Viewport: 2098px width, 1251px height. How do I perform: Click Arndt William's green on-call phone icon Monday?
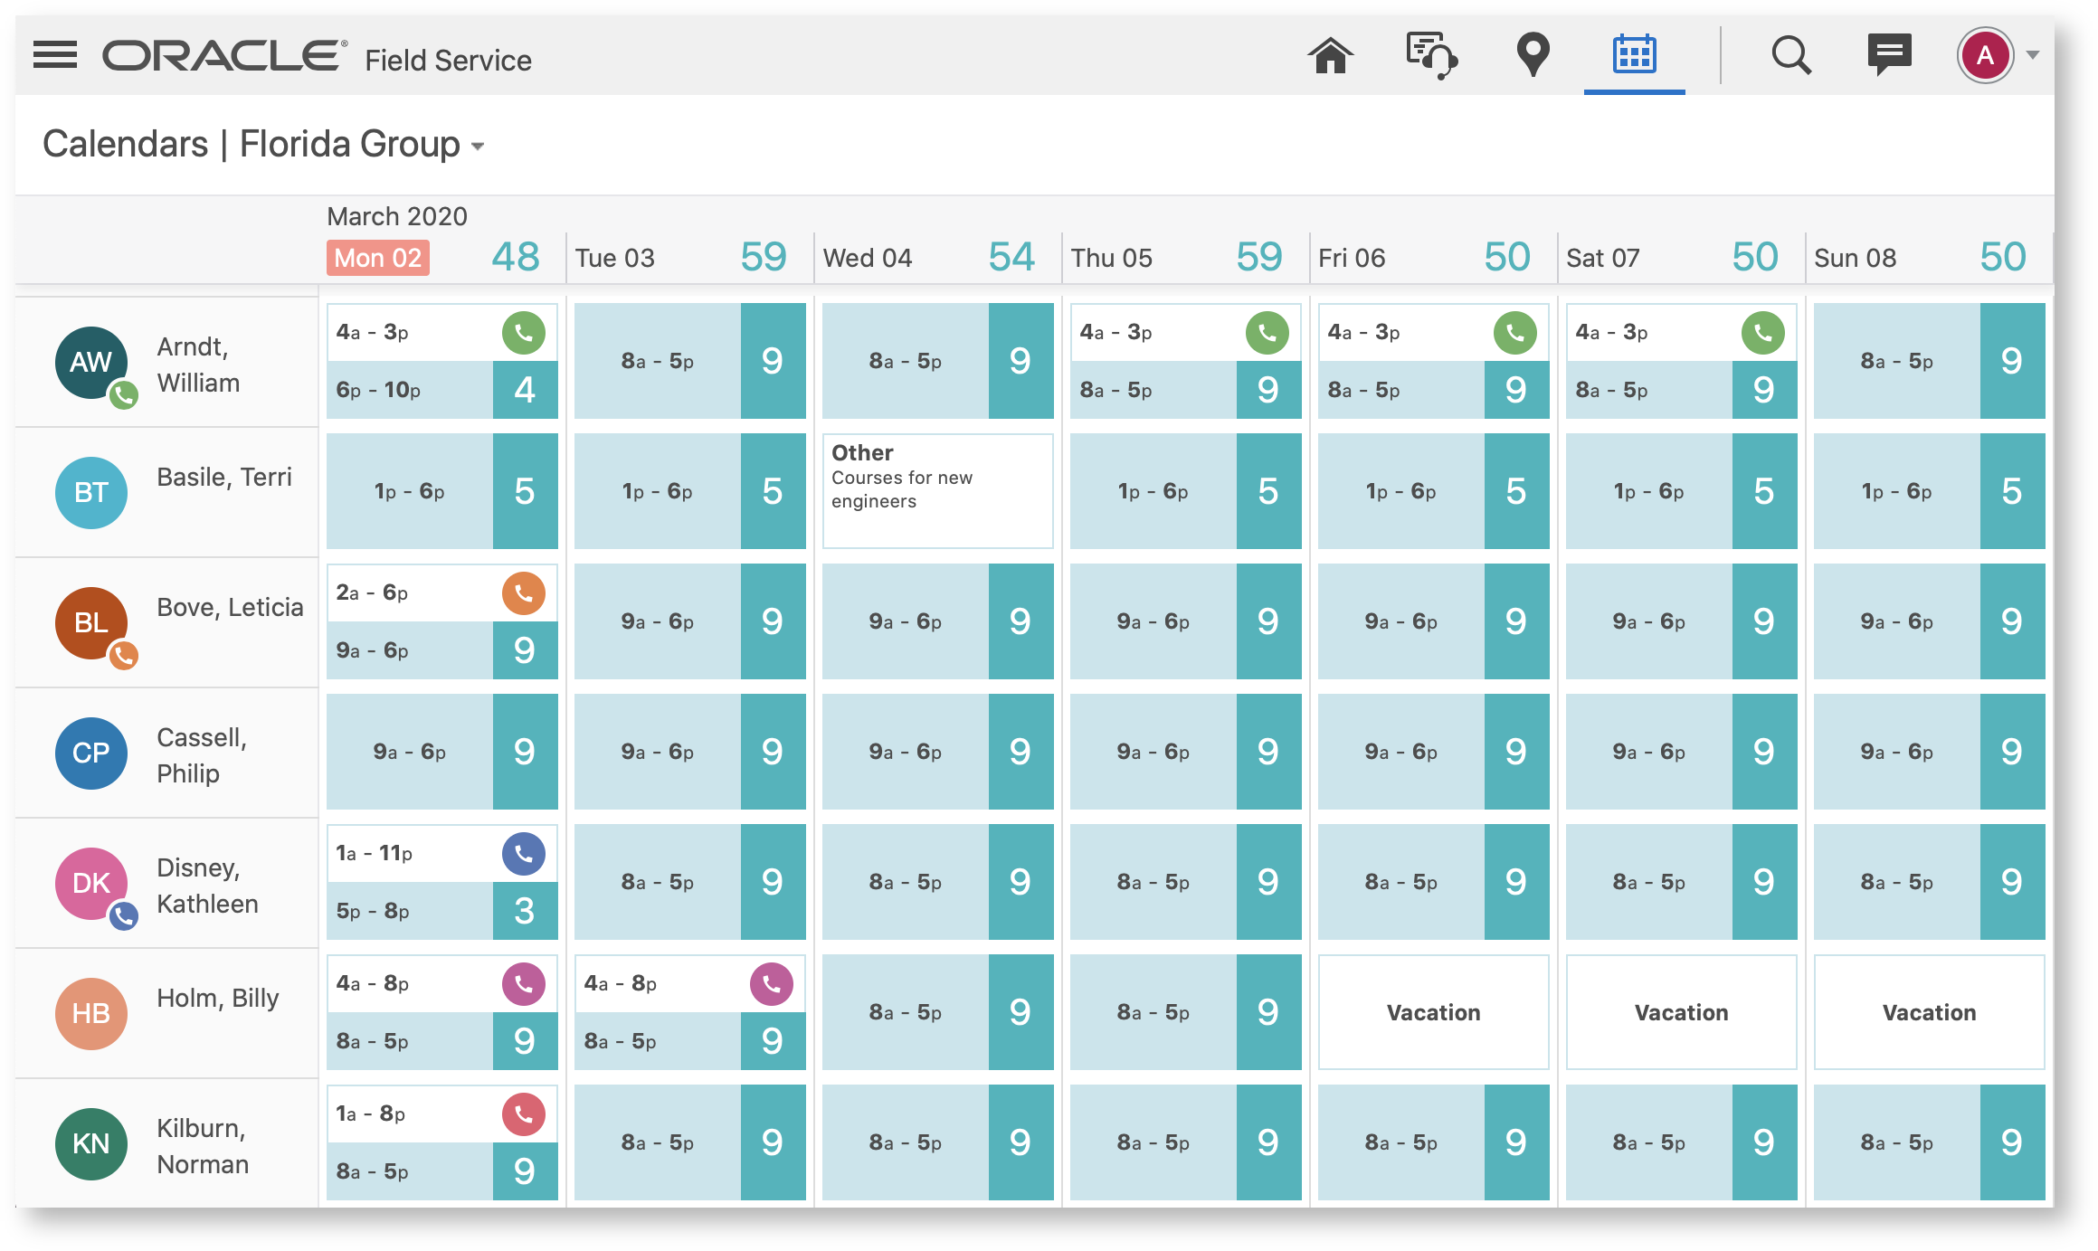524,333
